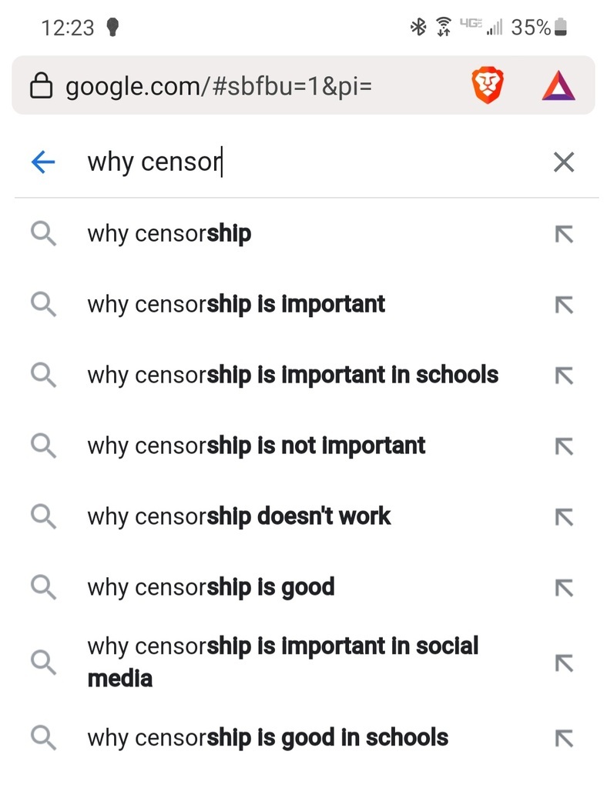The image size is (607, 788).
Task: Clear the search text with X
Action: tap(564, 162)
